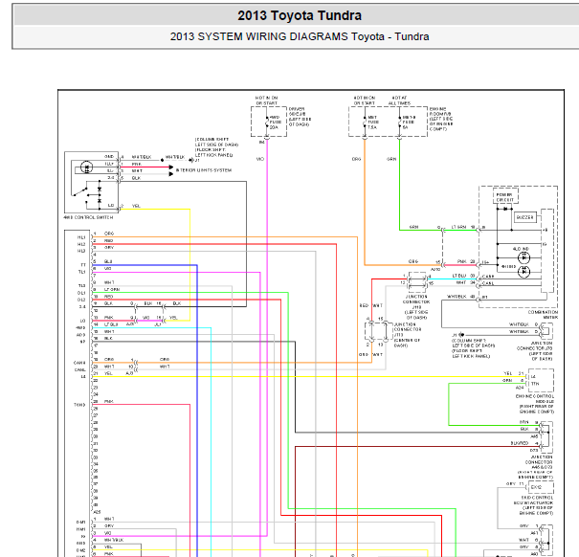Click the CANH label on left connector
This screenshot has height=557, width=579.
79,363
